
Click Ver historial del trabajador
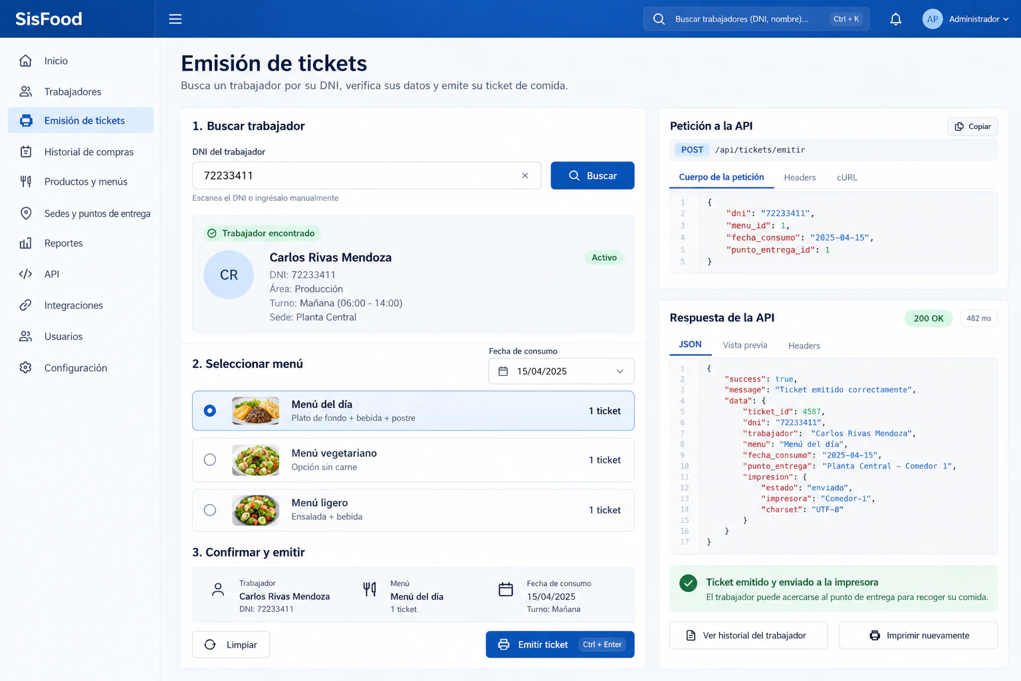[x=748, y=636]
